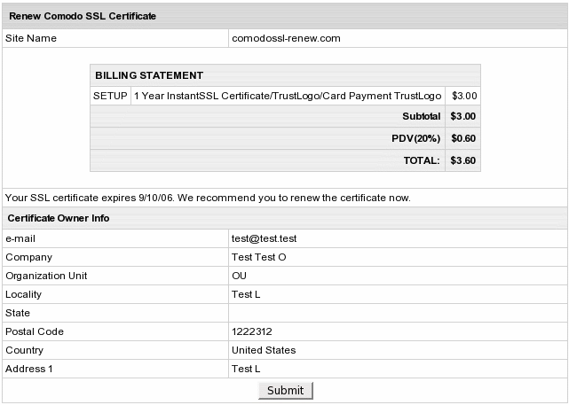This screenshot has width=569, height=405.
Task: Select the test@test.test e-mail value
Action: tap(264, 238)
